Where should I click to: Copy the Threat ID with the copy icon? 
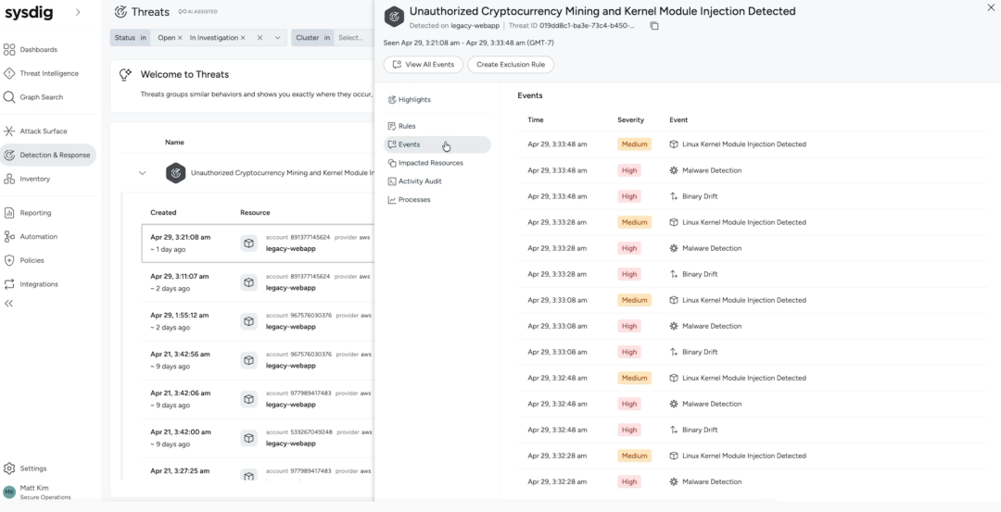(x=654, y=26)
